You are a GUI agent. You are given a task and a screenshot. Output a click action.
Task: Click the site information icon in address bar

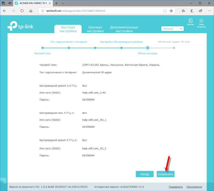[x=43, y=11]
